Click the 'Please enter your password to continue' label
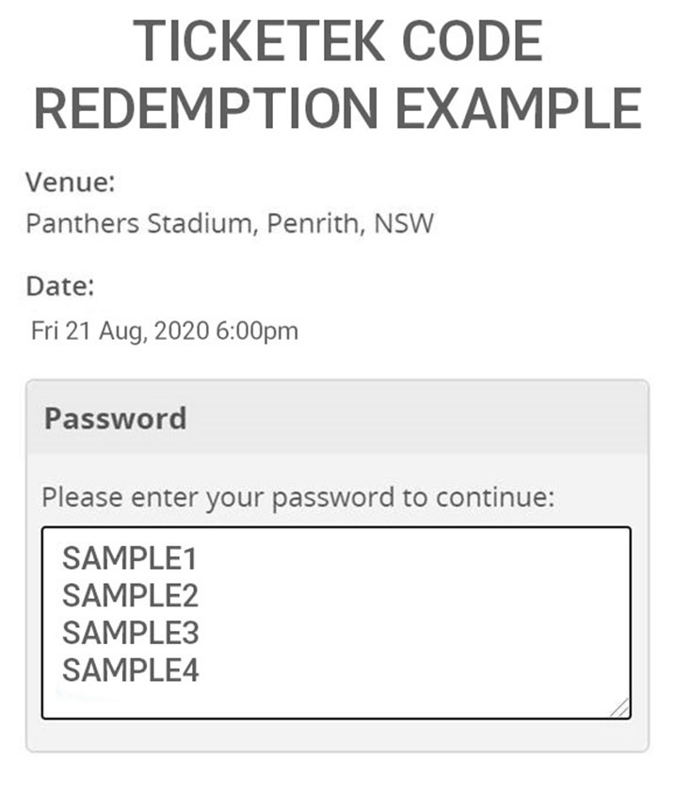Screen dimensions: 675x791 point(298,497)
